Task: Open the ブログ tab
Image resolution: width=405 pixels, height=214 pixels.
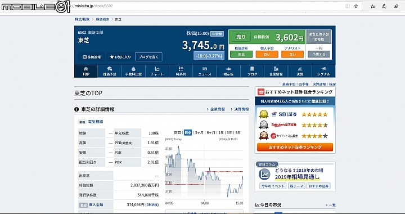Action: coord(253,72)
